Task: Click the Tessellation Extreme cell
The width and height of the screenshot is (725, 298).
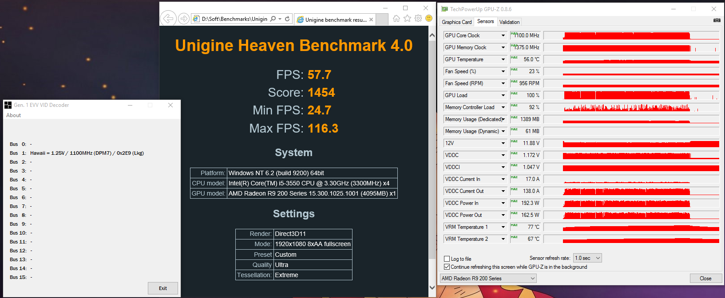Action: tap(313, 275)
